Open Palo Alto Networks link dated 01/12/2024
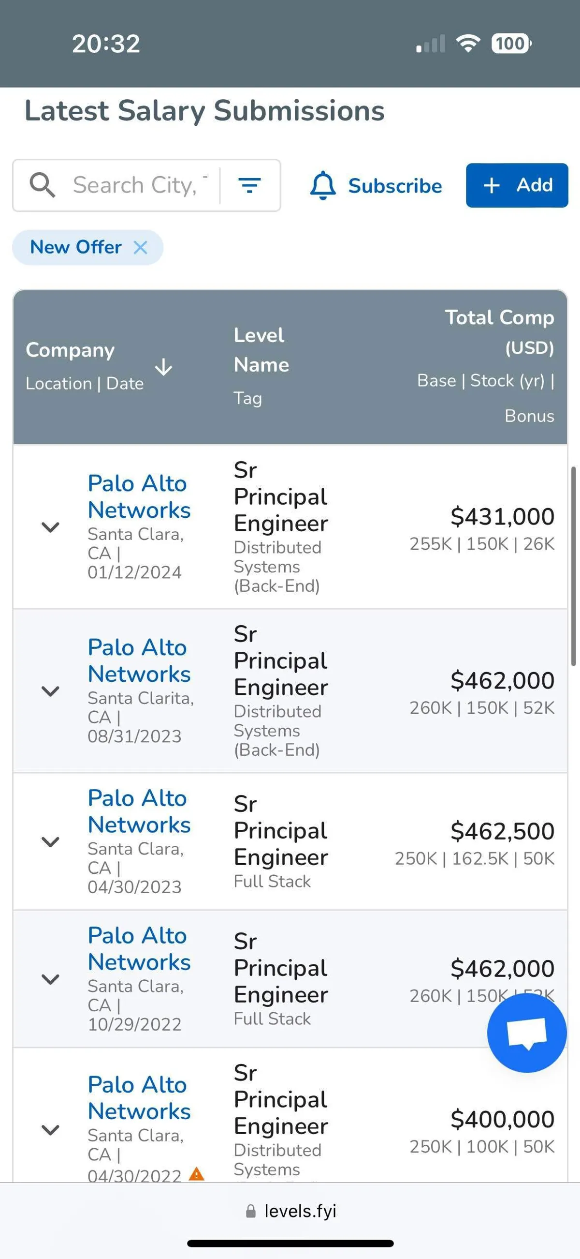580x1259 pixels. (x=139, y=496)
